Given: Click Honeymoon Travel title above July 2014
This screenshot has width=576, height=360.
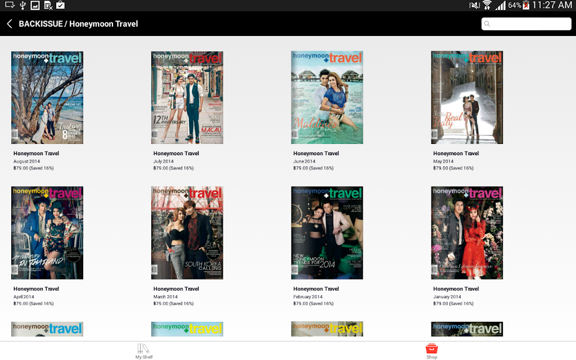Looking at the screenshot, I should tap(176, 154).
